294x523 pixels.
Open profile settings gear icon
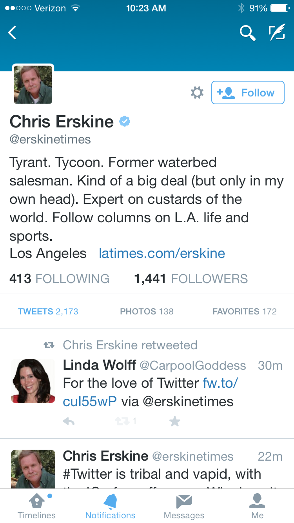(197, 93)
